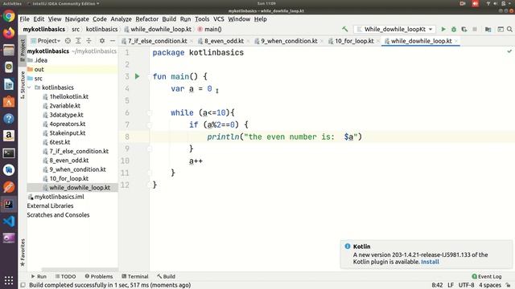Click the mykotlinbasics breadcrumb
The width and height of the screenshot is (515, 289).
pos(43,29)
